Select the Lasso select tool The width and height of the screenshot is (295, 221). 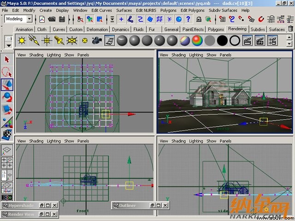point(7,72)
